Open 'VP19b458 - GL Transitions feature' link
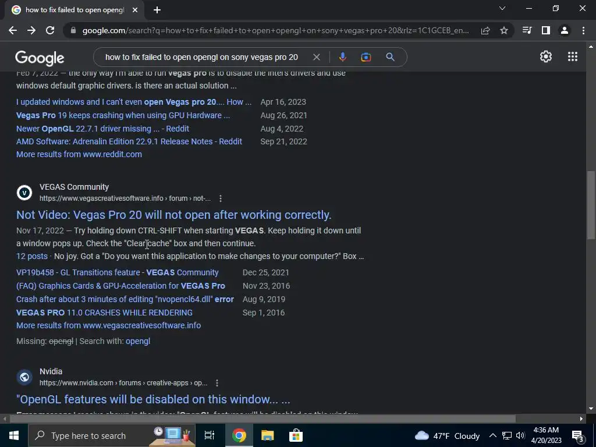Screen dimensions: 596x447 tap(118, 272)
